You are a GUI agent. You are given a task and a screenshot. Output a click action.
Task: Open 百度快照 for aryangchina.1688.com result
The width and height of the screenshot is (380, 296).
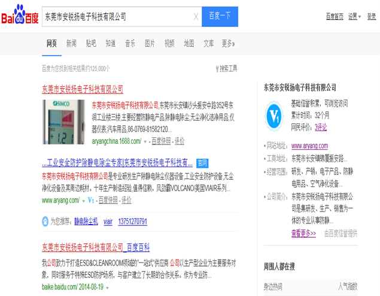coord(161,141)
